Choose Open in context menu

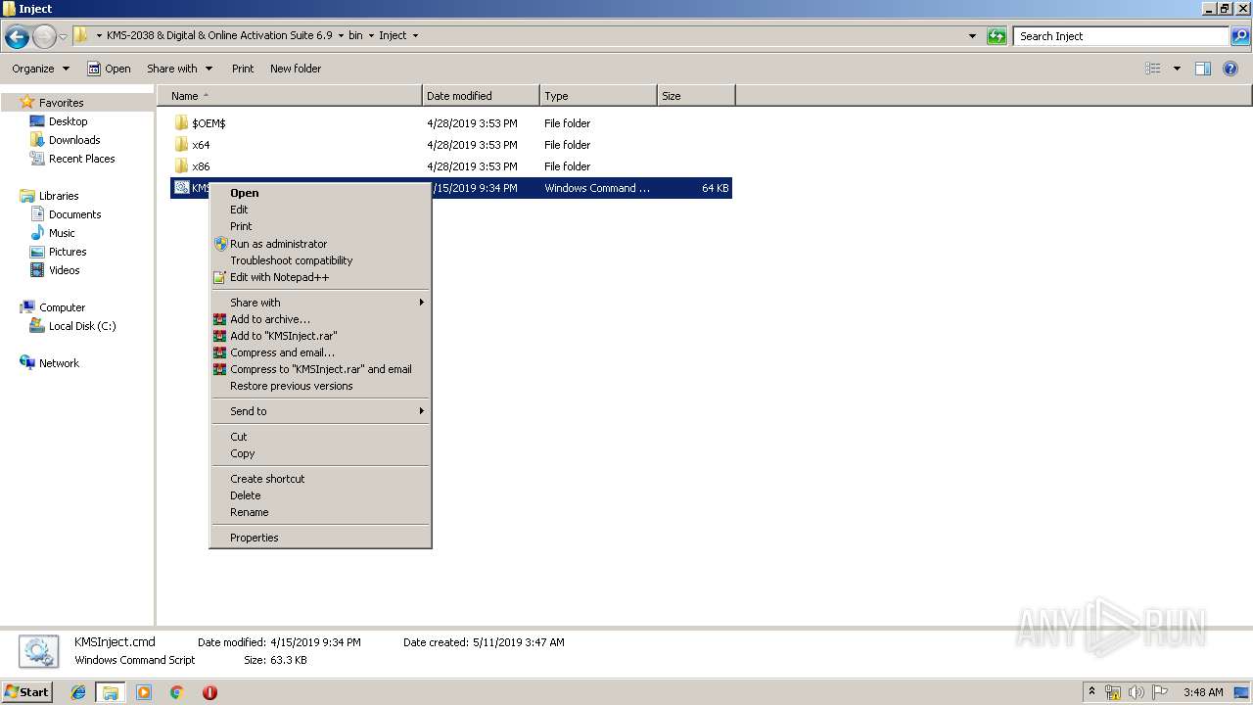point(321,193)
